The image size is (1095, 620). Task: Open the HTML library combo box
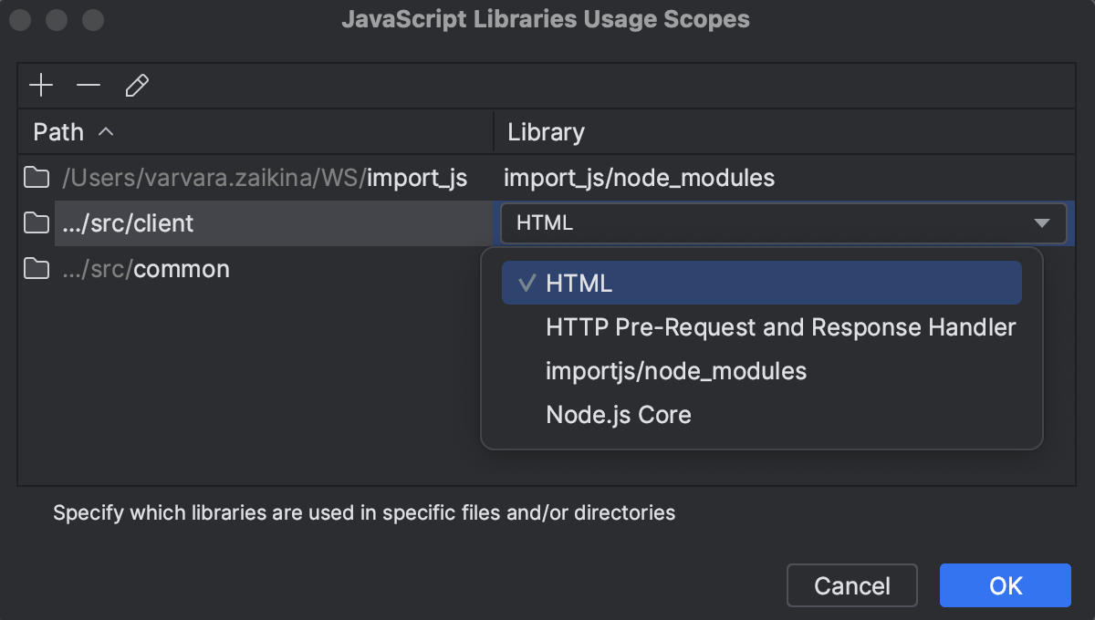tap(783, 223)
